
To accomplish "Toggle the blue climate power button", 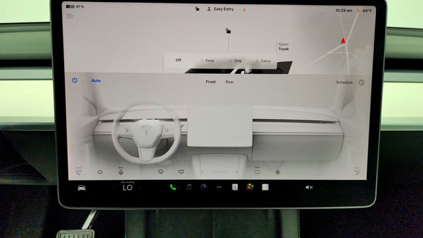I will [75, 80].
